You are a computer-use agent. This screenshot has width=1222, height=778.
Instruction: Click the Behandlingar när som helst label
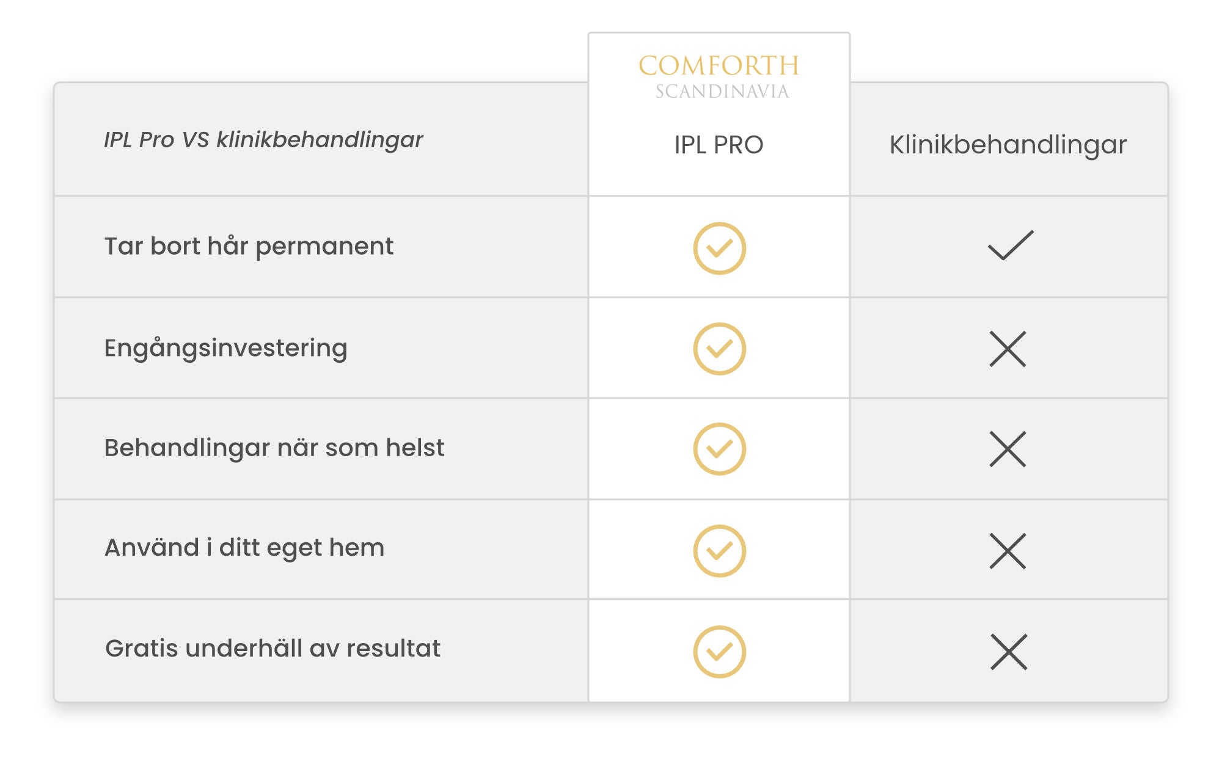(x=274, y=448)
